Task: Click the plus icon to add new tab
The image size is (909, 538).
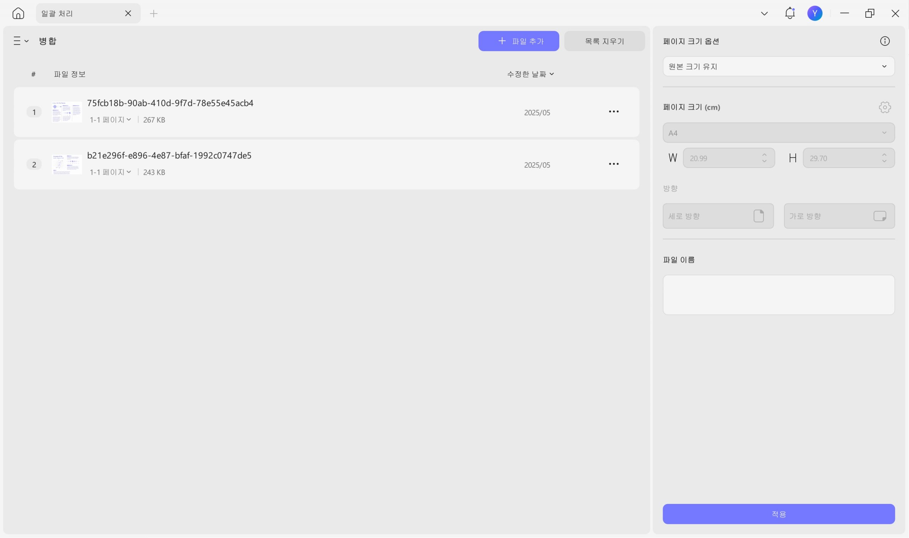Action: [x=154, y=14]
